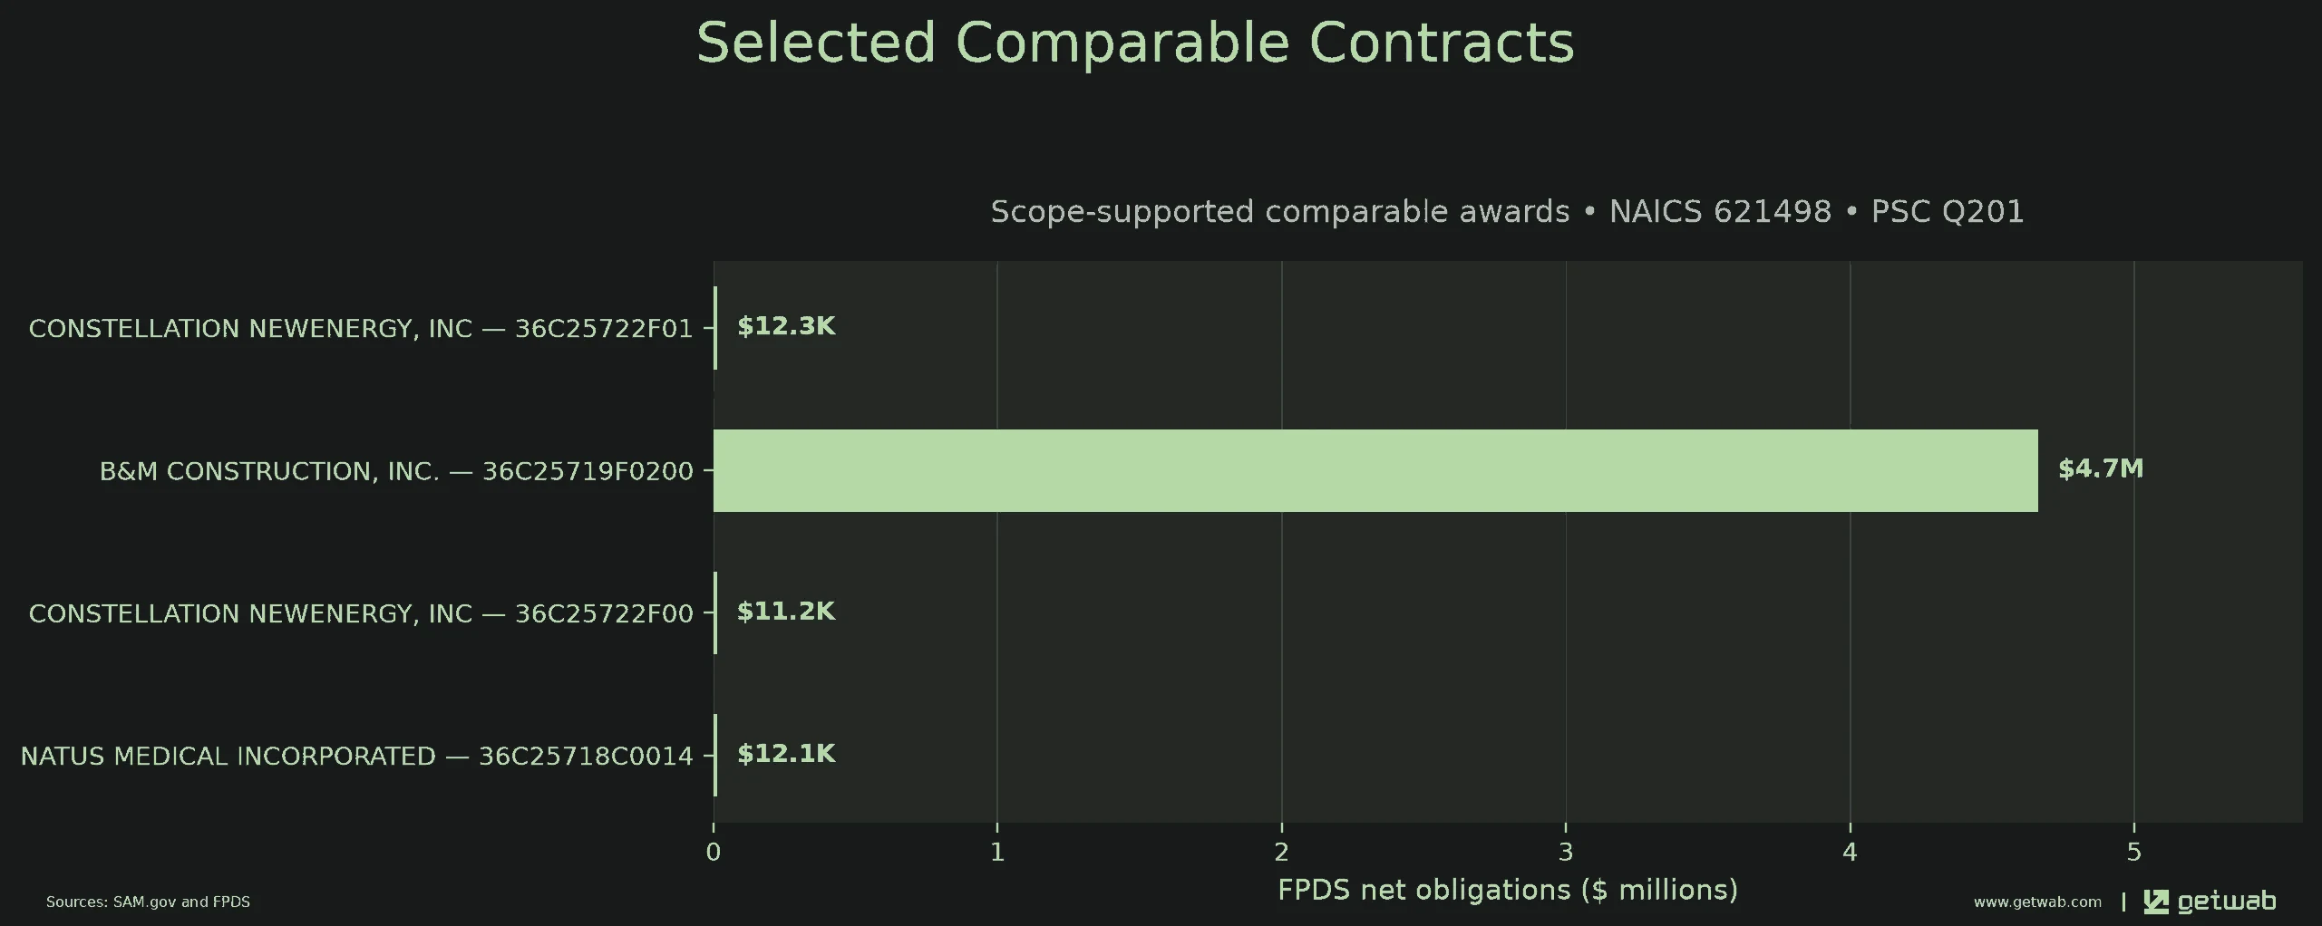Select the Constellation NewEnergy 36C25722F00 label
Viewport: 2322px width, 926px height.
(361, 614)
